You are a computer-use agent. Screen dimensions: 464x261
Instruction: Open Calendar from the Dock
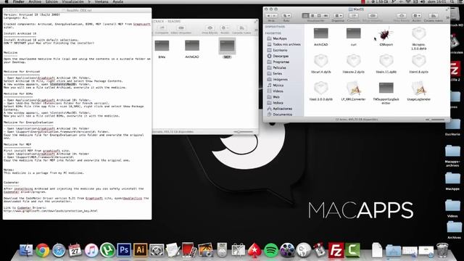tap(75, 250)
